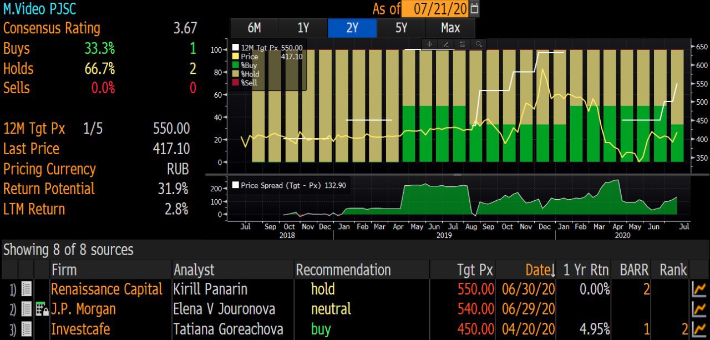The width and height of the screenshot is (710, 340).
Task: Click the hold recommendation for Renaissance Capital
Action: [x=323, y=290]
